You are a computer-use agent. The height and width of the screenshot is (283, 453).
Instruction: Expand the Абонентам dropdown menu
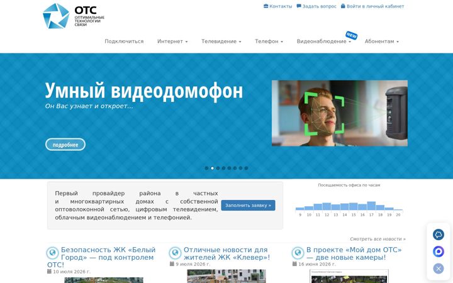coord(382,42)
